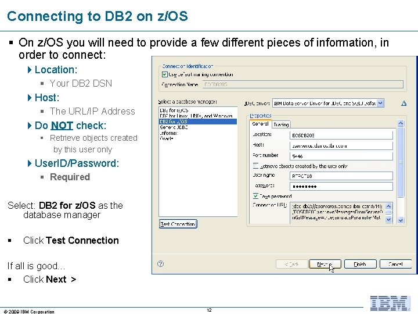
Task: Open the JDBC driver dropdown
Action: click(381, 103)
